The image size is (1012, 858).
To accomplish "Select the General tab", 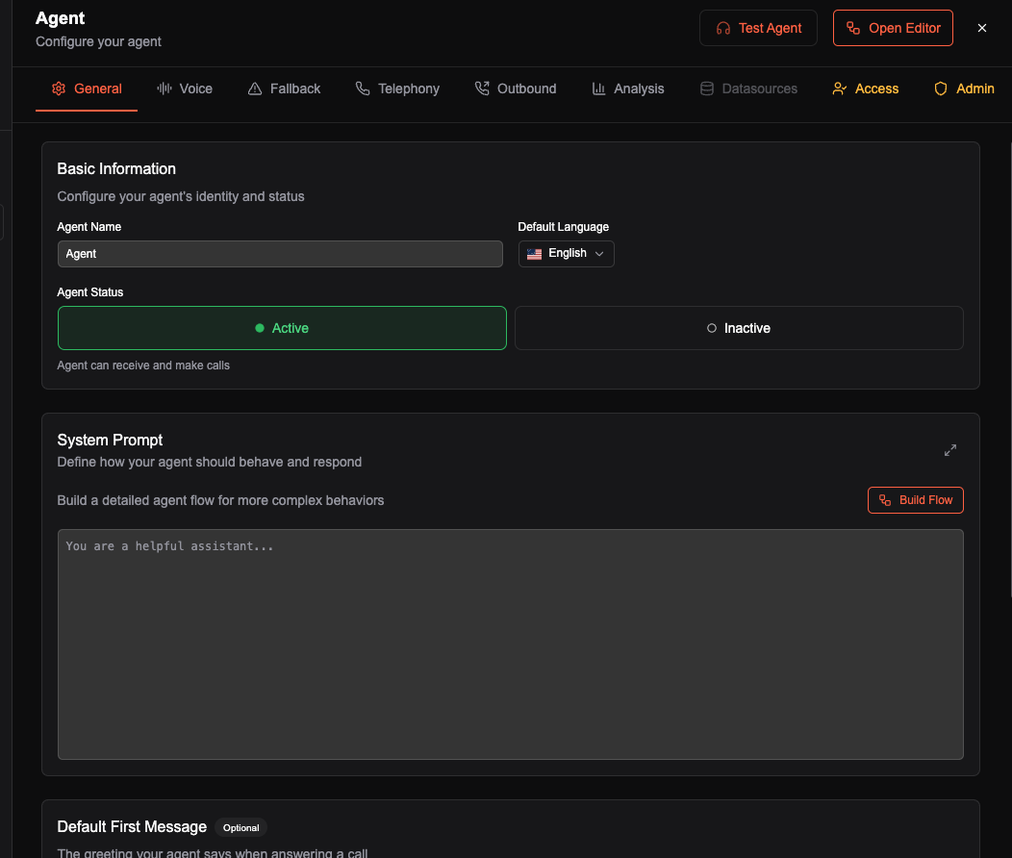I will pos(87,88).
